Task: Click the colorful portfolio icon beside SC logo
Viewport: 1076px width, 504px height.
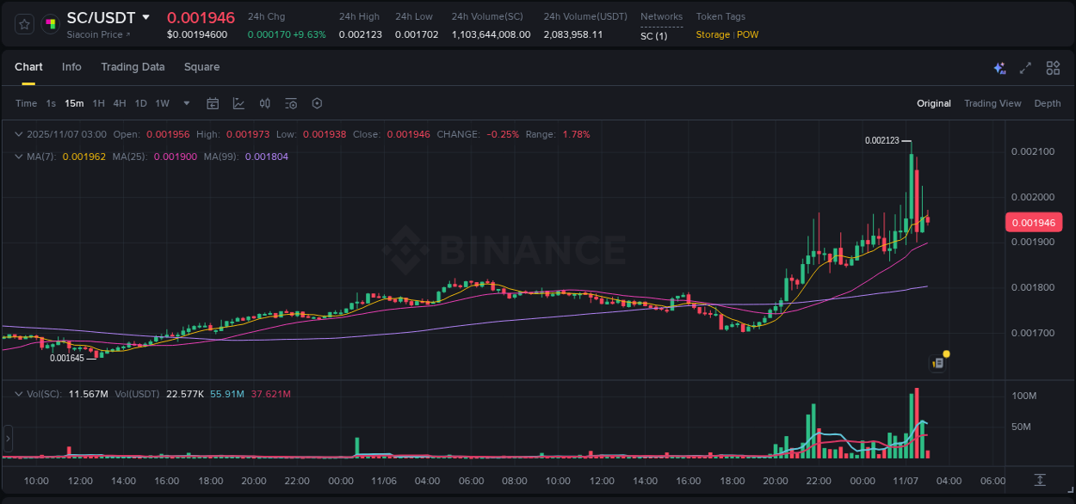Action: tap(50, 22)
